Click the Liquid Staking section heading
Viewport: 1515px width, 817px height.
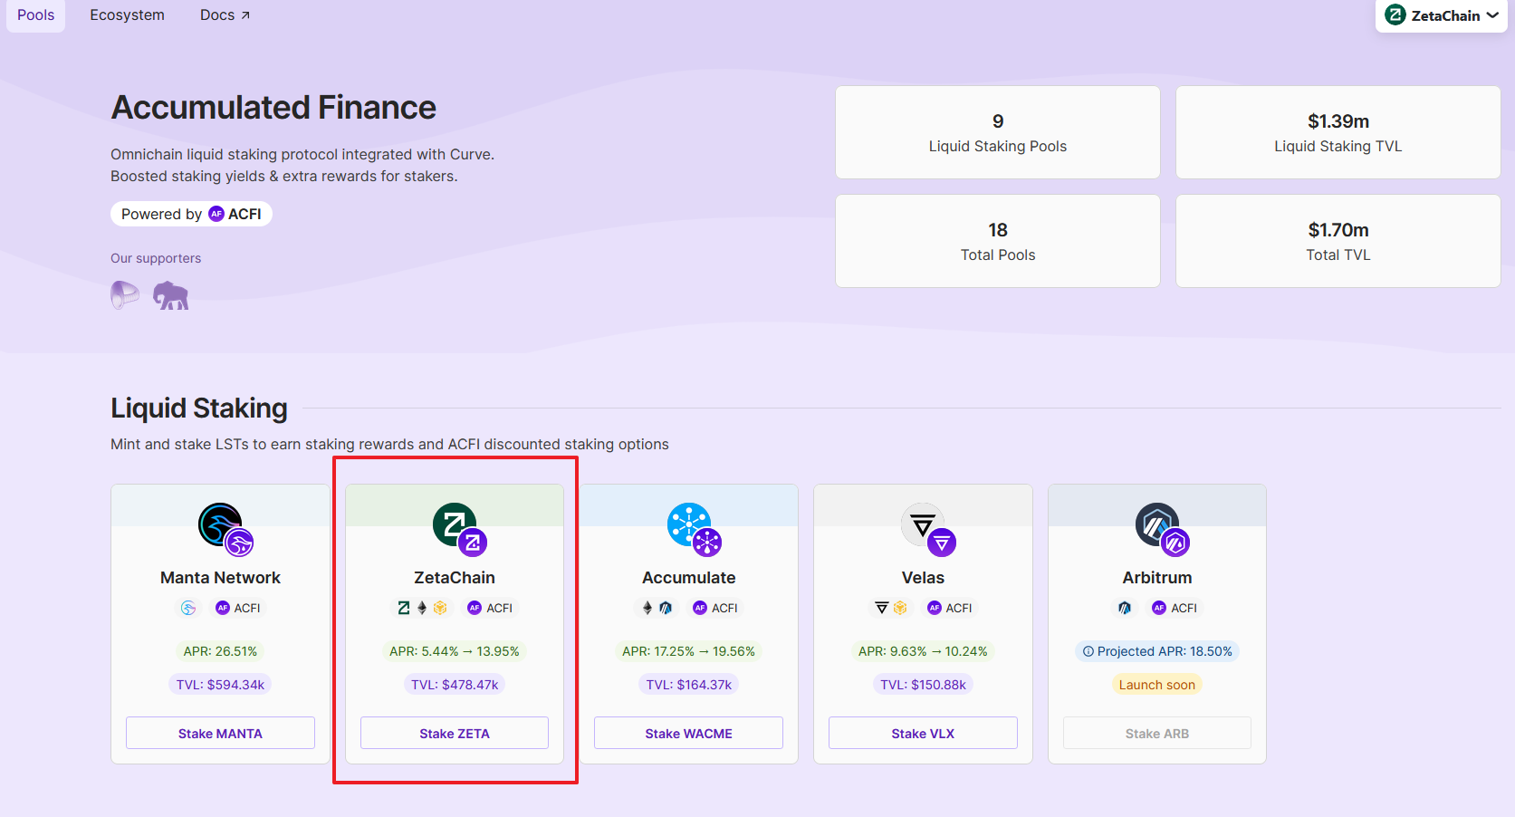(x=199, y=408)
